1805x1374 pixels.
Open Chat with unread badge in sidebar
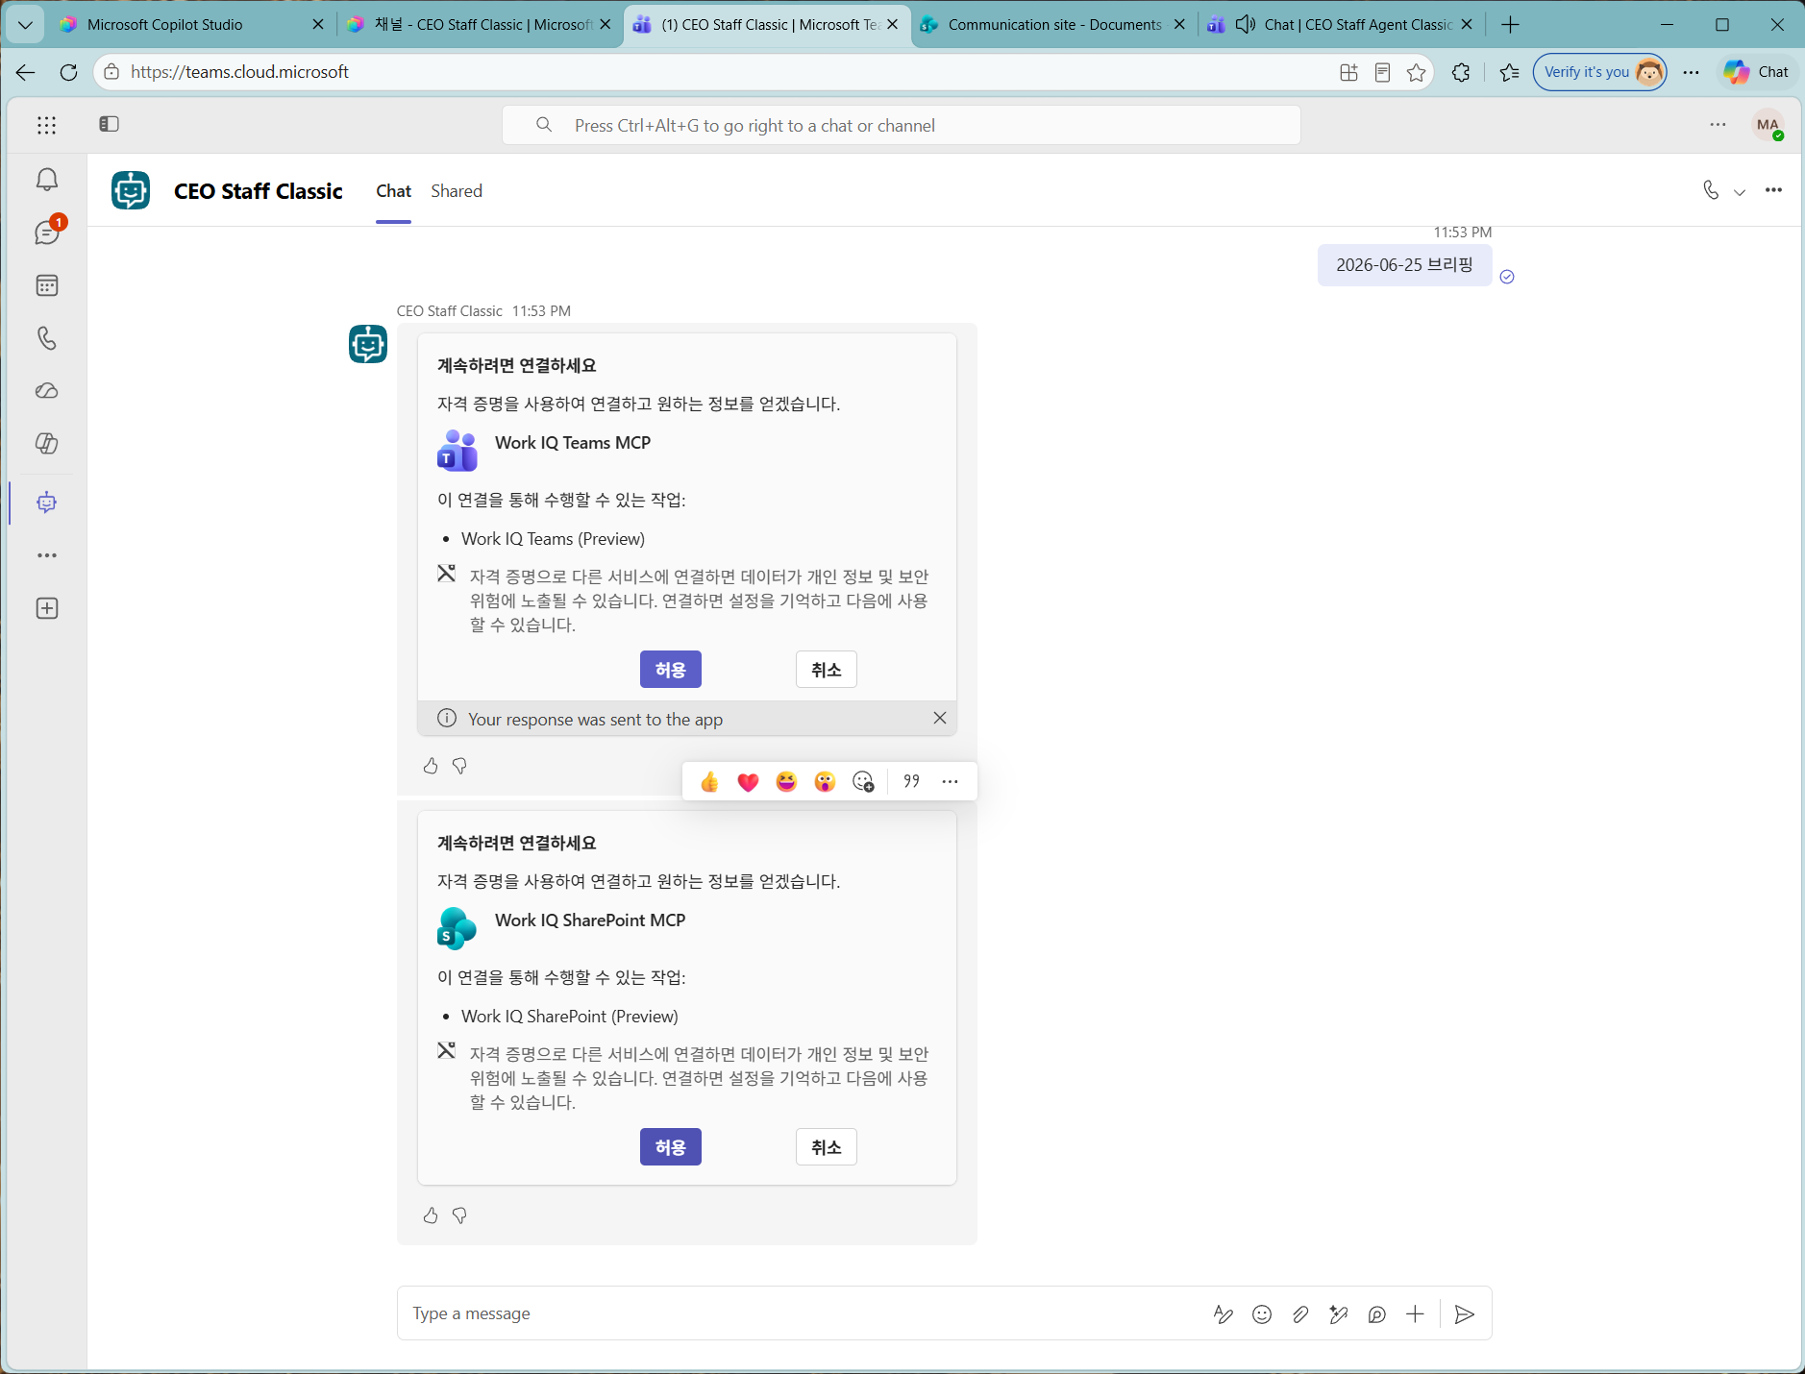tap(46, 232)
